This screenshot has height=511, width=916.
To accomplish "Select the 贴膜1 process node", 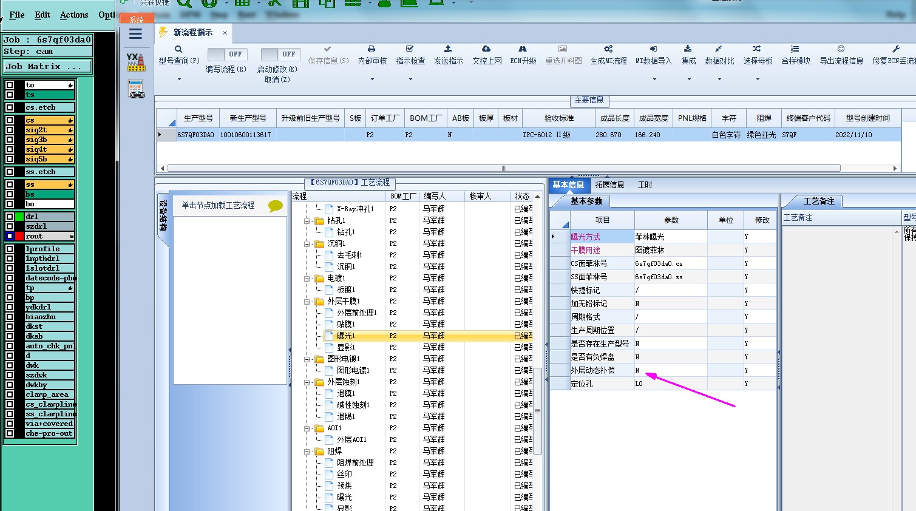I will [x=346, y=324].
